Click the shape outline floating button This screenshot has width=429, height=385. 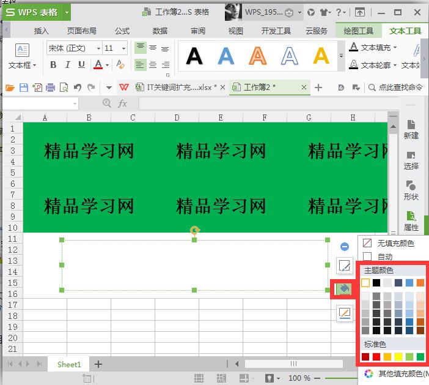pos(344,313)
